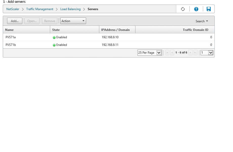Click the Remove button
Image resolution: width=233 pixels, height=152 pixels.
(50, 21)
